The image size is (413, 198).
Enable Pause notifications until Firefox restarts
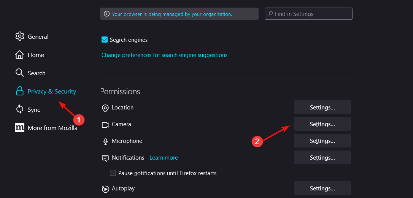[x=113, y=173]
